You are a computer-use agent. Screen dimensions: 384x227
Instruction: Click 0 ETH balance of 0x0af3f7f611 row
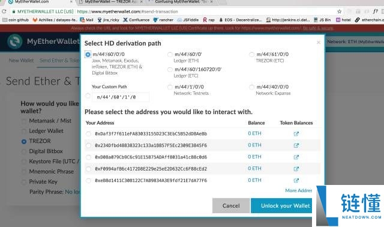click(254, 133)
